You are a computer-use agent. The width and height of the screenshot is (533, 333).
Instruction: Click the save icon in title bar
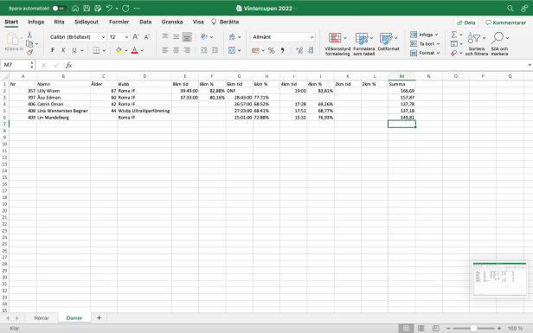tap(87, 8)
